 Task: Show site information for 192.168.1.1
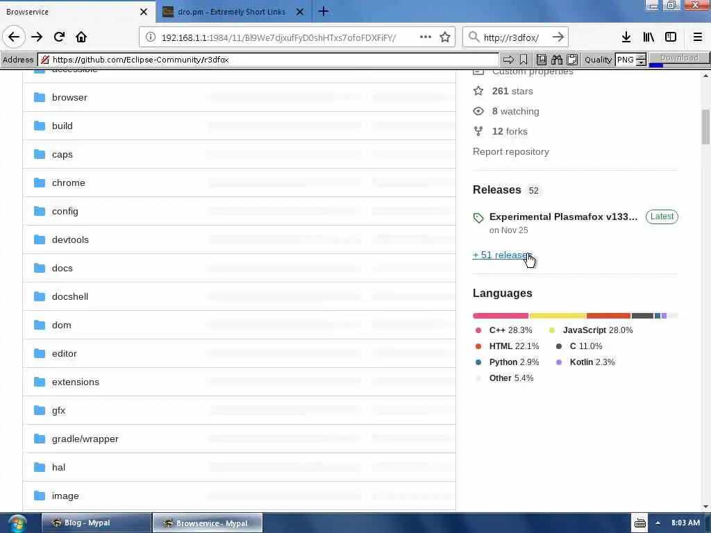pos(151,37)
